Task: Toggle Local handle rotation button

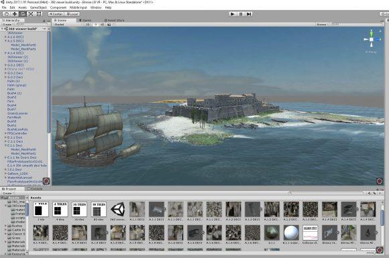Action: 72,14
